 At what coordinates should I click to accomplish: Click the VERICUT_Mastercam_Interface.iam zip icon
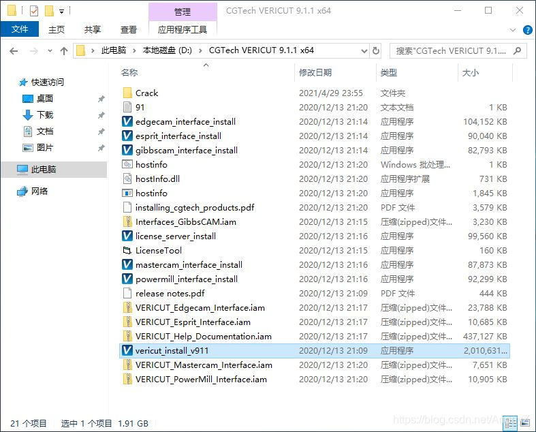coord(127,365)
